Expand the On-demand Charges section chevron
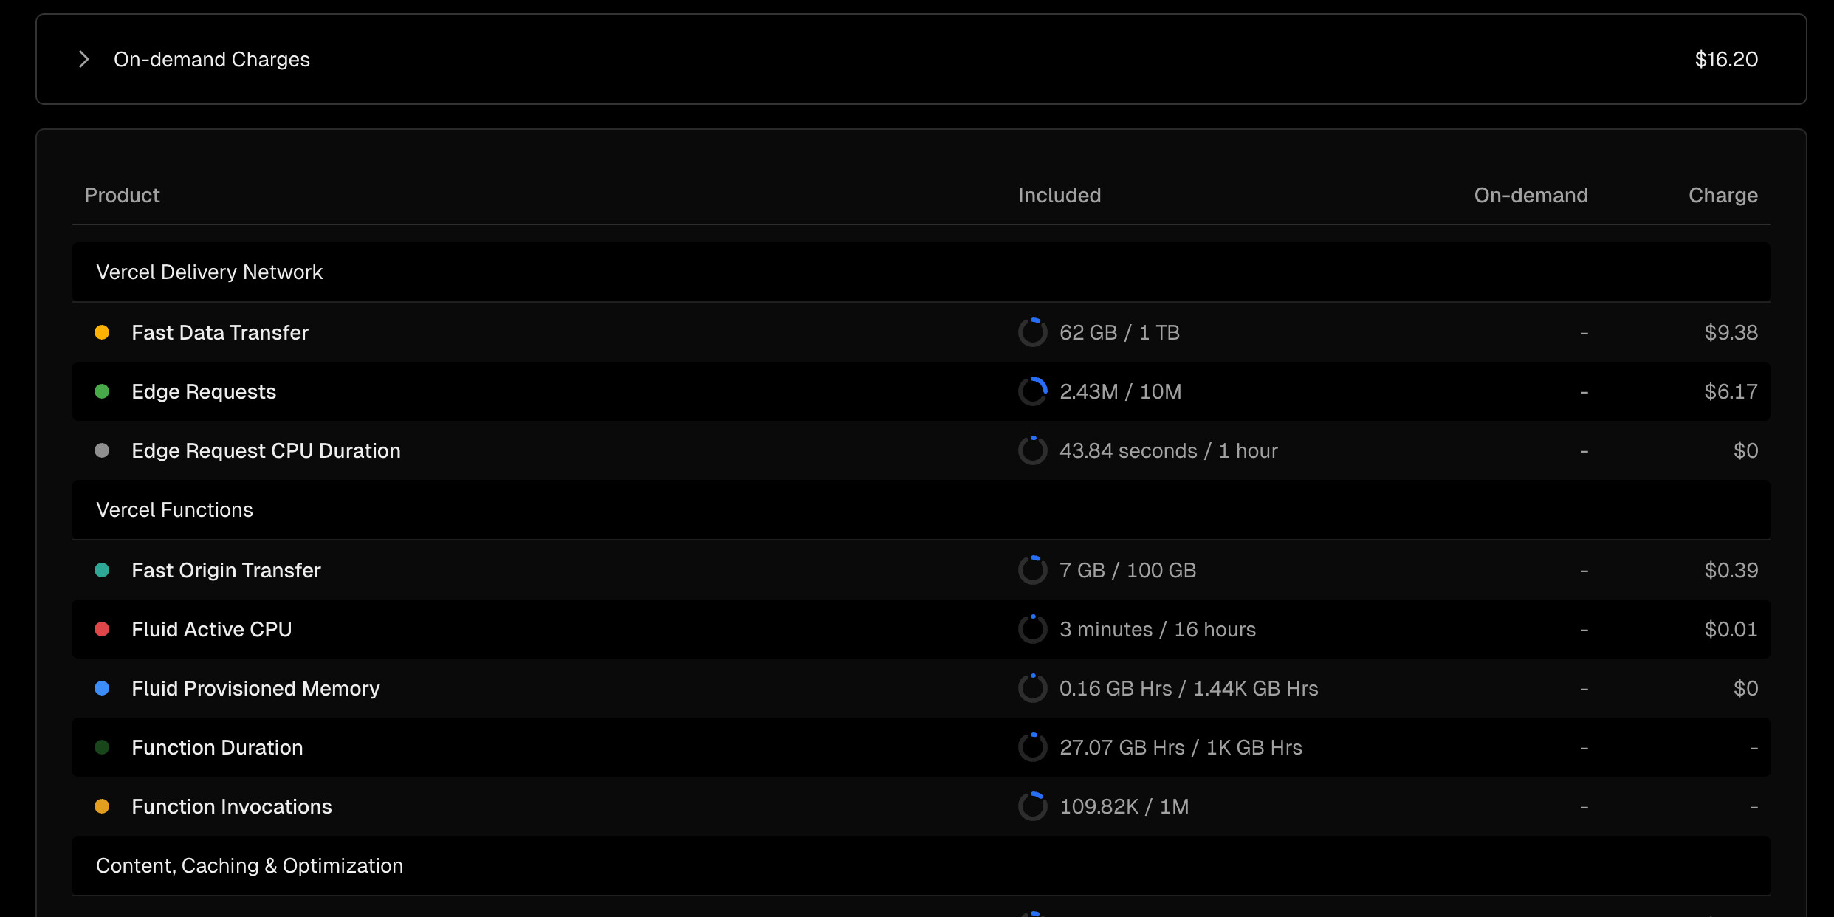 83,59
